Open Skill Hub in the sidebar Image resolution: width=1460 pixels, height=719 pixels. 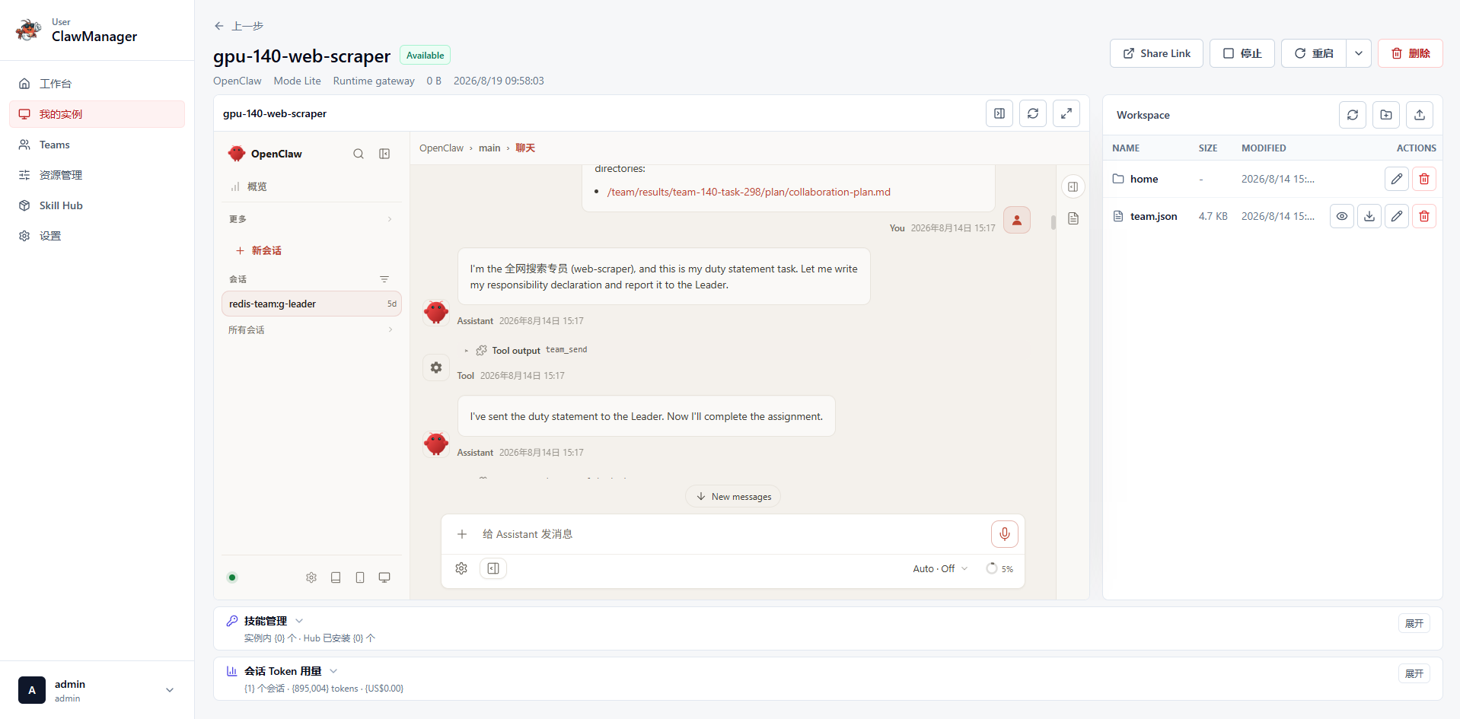97,205
